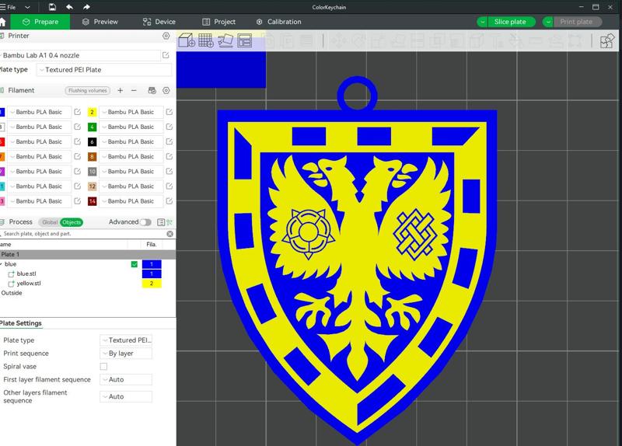Toggle the Advanced mode switch
622x446 pixels.
(145, 222)
